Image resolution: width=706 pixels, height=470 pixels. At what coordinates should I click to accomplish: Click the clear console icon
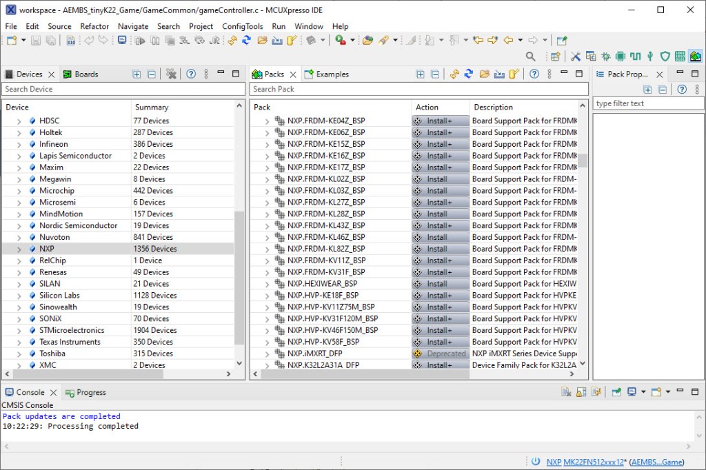click(x=565, y=392)
